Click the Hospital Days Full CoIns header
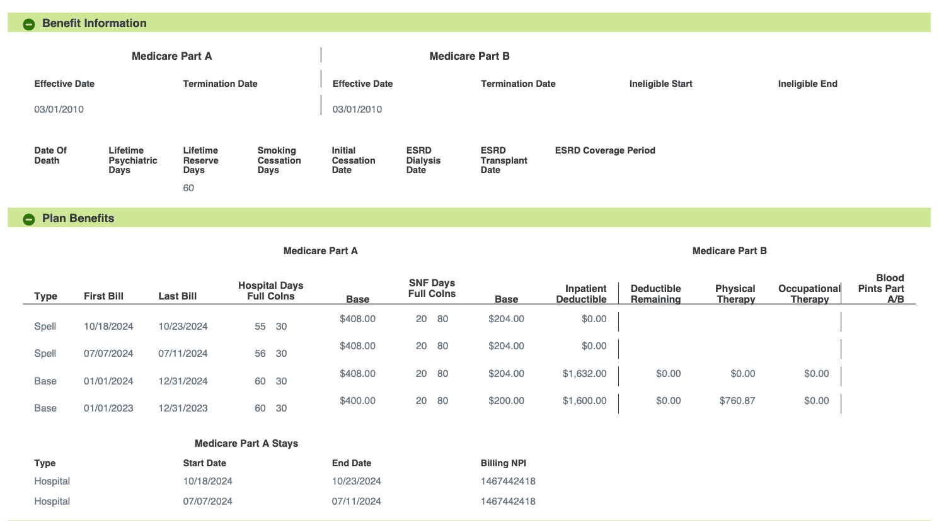The image size is (939, 521). (x=271, y=291)
